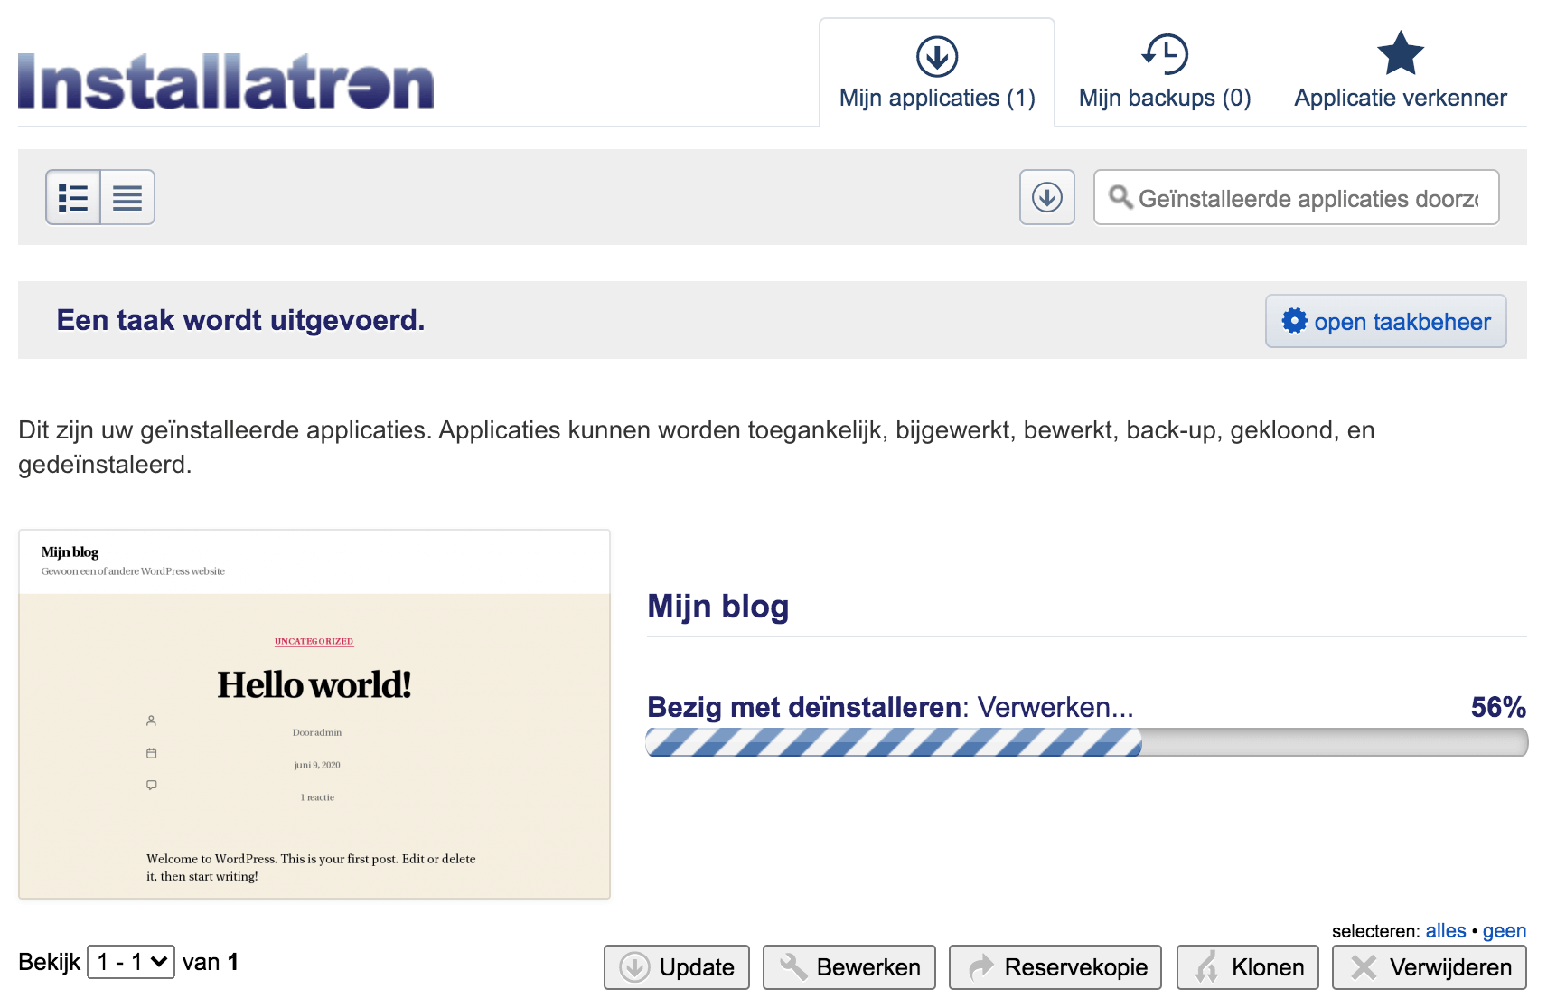Click the Installatron logo
This screenshot has width=1547, height=1008.
(x=226, y=81)
